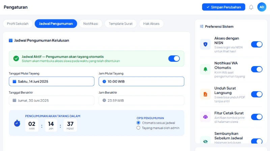This screenshot has height=151, width=270.
Task: Click the green checkmark Jadwal Aktif icon
Action: click(16, 58)
